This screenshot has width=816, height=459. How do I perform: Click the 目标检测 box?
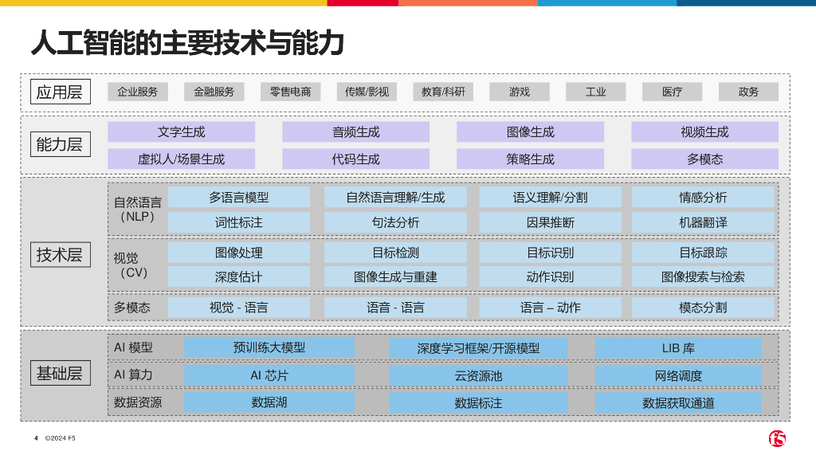tap(395, 253)
